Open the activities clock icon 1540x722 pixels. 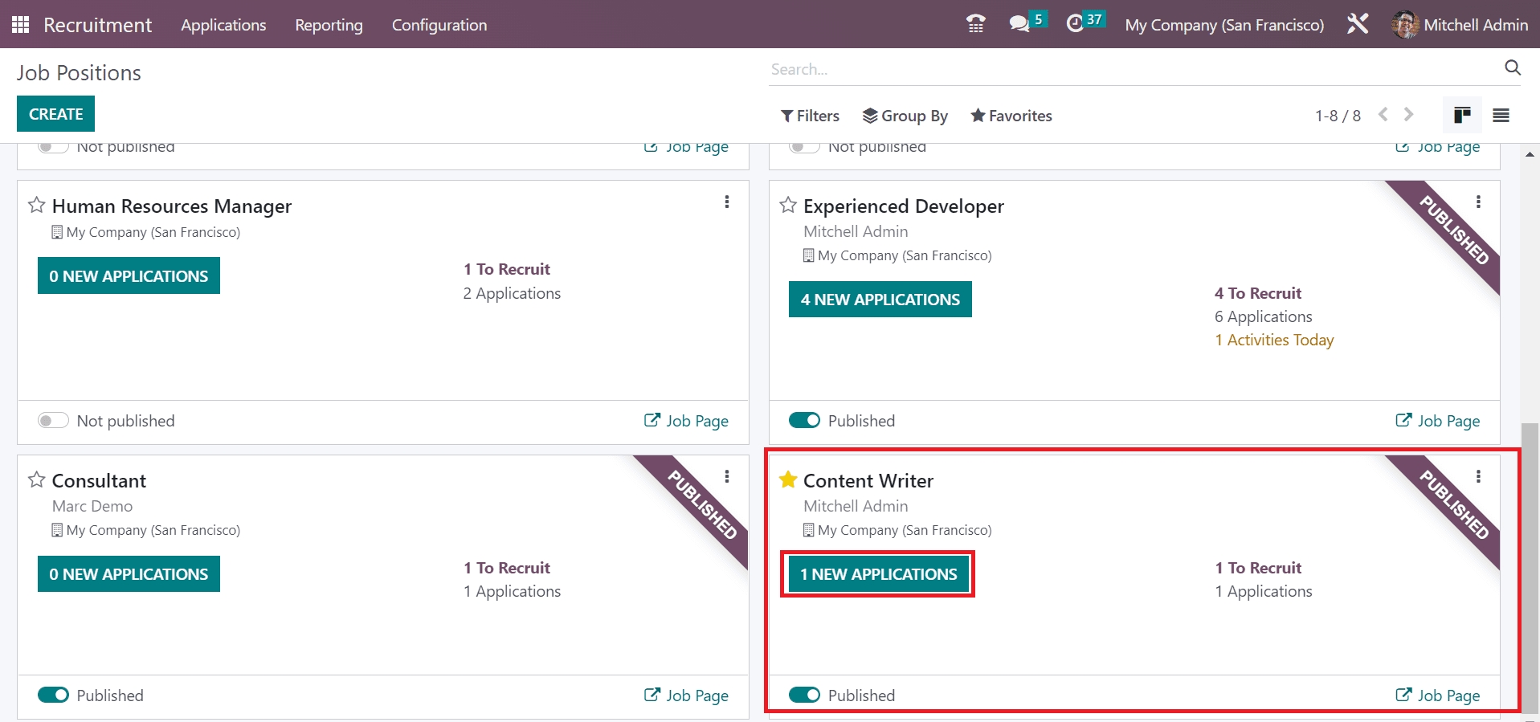(1075, 24)
